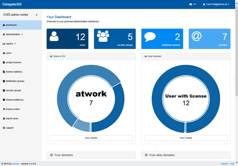Open the Toni.Pohl@atwork.at account menu
Viewport: 238px width, 166px height.
(216, 4)
